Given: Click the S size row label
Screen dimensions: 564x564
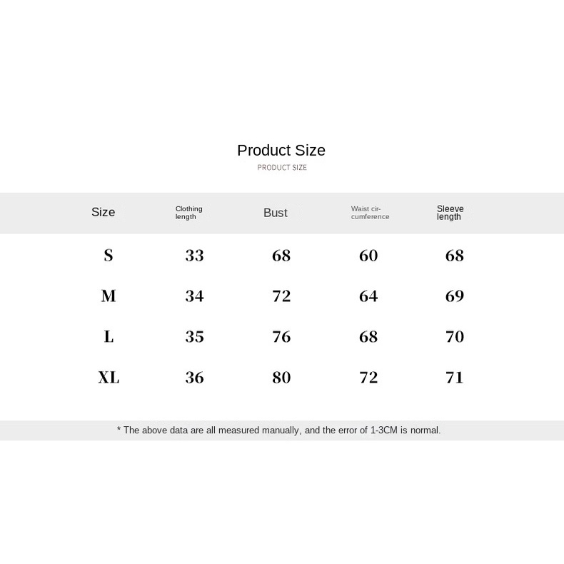Looking at the screenshot, I should (x=109, y=256).
